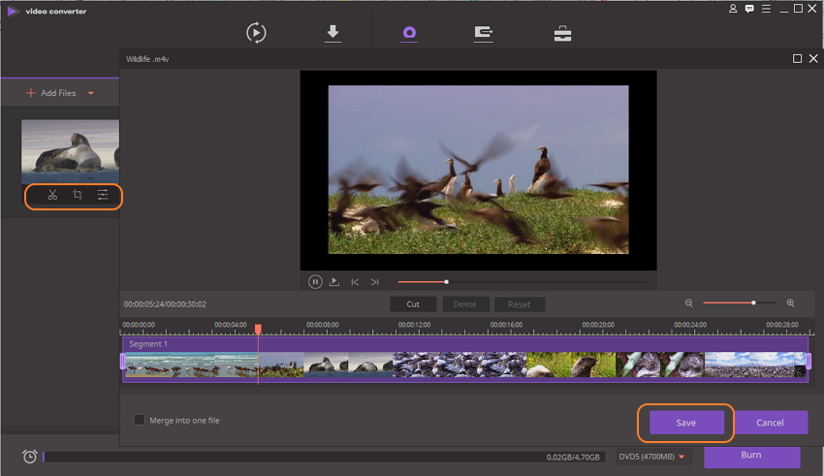Open the DVD5 (4700MB) disc type dropdown
The height and width of the screenshot is (476, 824).
pyautogui.click(x=654, y=457)
